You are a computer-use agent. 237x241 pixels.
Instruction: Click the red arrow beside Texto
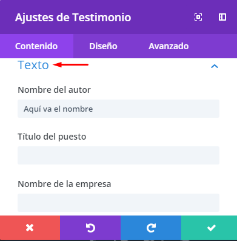[70, 65]
